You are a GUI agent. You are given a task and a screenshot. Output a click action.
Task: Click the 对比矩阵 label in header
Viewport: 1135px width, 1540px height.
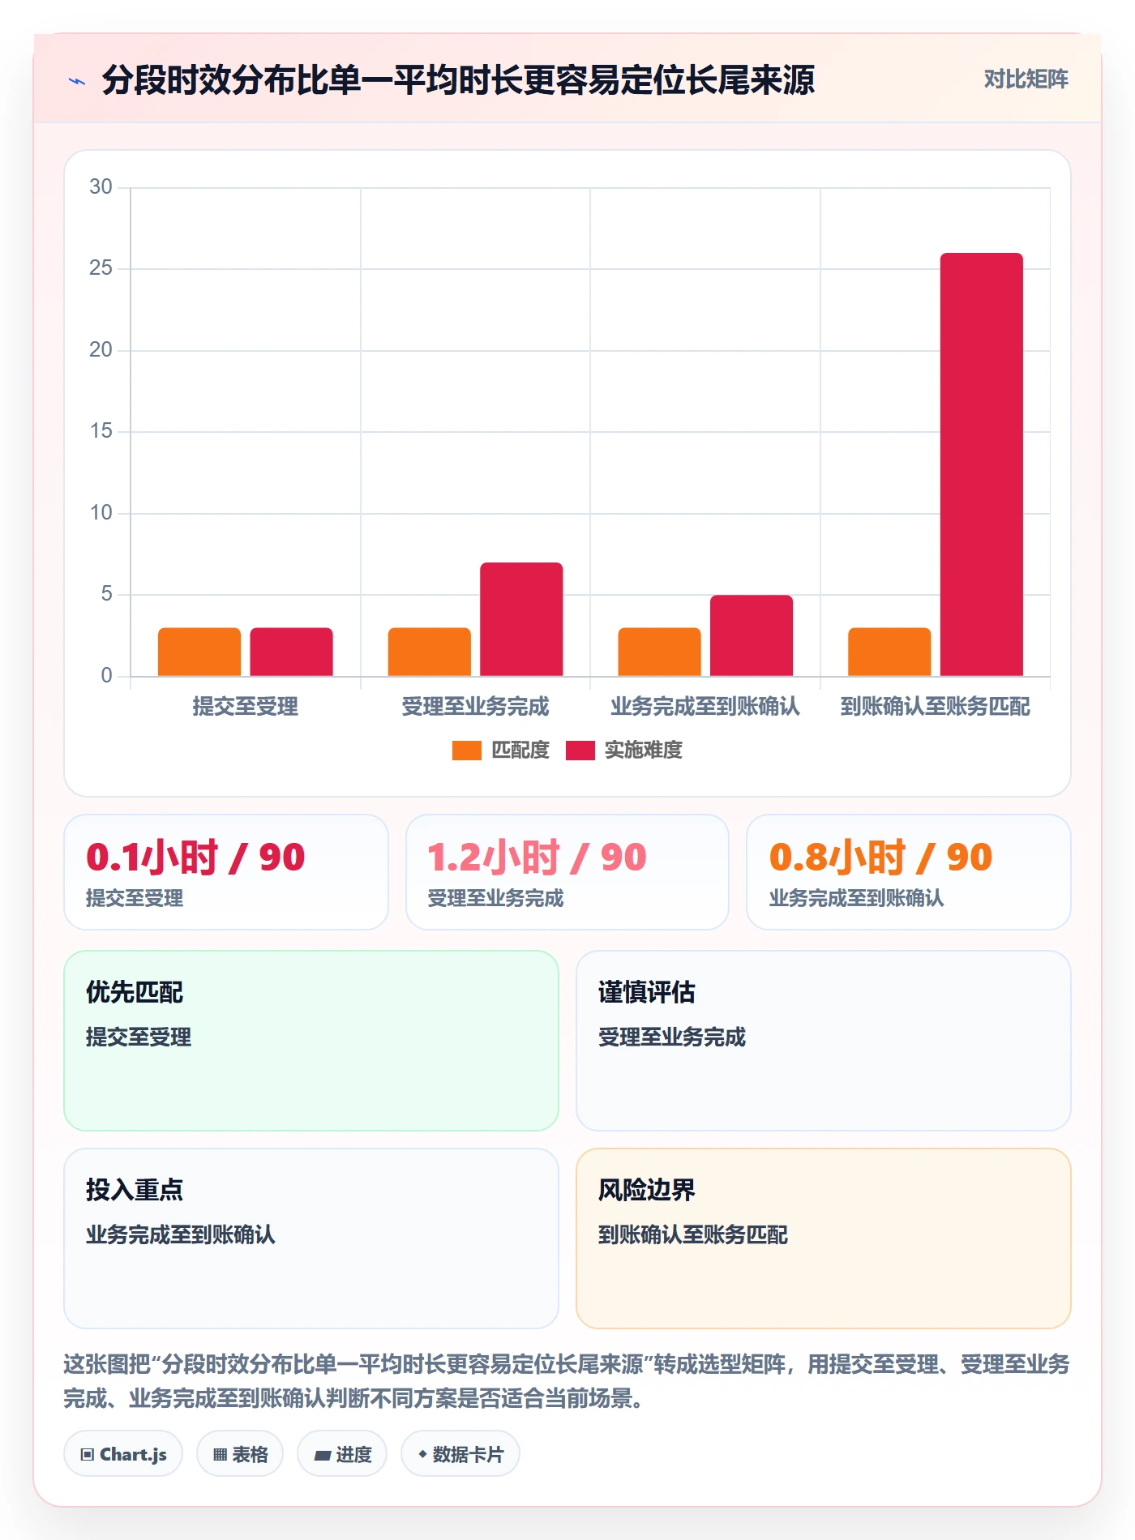pyautogui.click(x=1026, y=79)
